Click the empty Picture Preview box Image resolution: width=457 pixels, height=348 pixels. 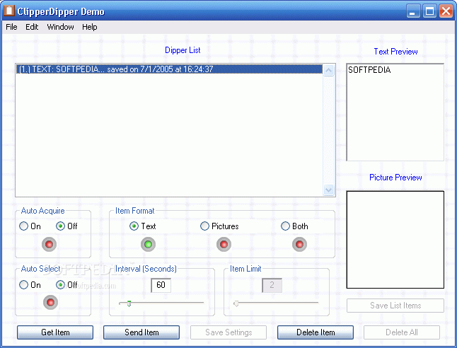tap(395, 240)
